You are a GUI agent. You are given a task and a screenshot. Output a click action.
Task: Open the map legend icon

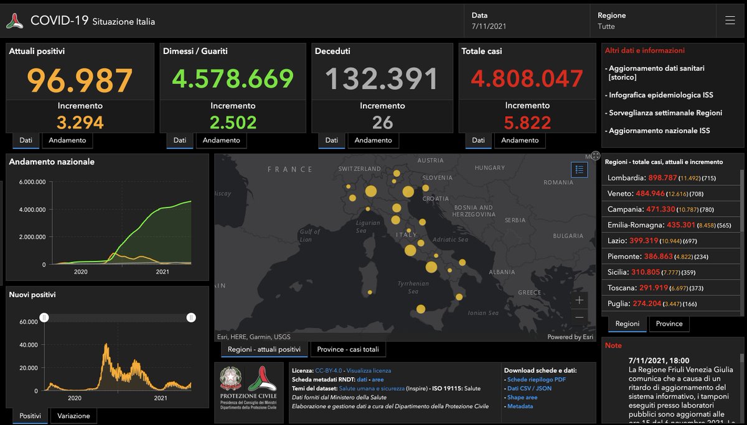point(580,169)
